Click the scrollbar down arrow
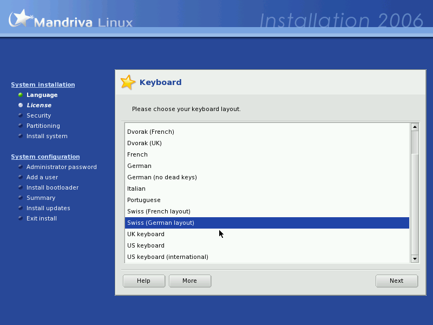The width and height of the screenshot is (433, 325). click(x=415, y=259)
